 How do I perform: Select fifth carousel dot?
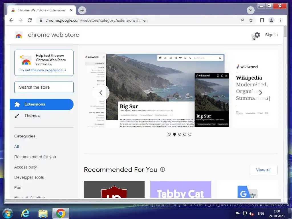190,134
